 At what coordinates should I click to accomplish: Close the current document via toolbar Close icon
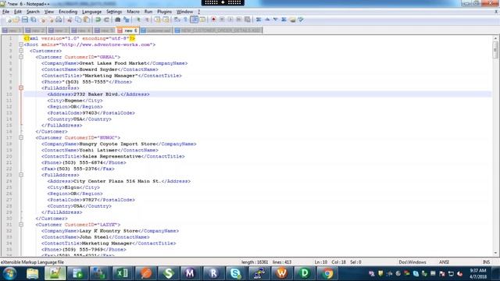[42, 20]
